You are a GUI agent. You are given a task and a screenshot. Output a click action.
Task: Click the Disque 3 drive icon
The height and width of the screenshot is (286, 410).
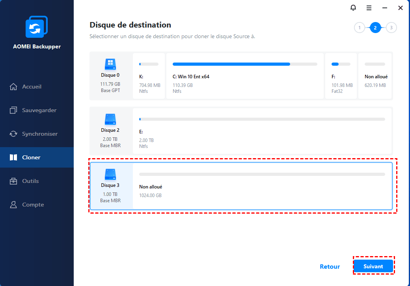(x=110, y=174)
